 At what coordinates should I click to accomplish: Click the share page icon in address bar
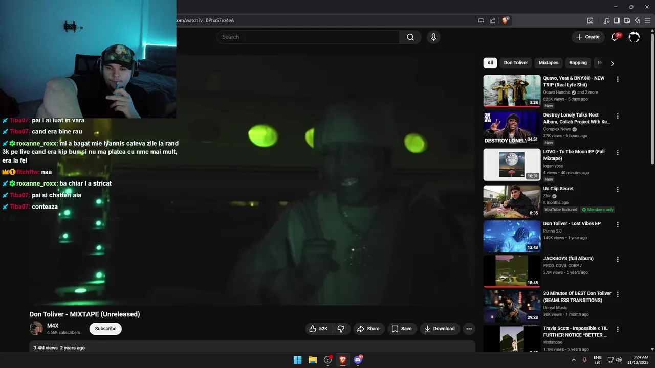click(492, 20)
